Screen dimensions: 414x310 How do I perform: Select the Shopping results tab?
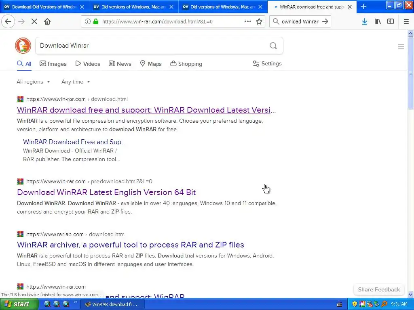(x=186, y=64)
